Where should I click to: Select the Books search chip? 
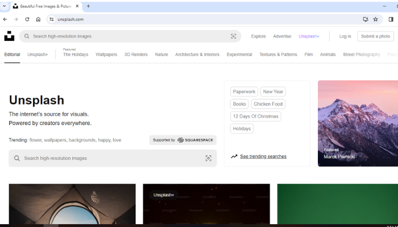(x=239, y=104)
